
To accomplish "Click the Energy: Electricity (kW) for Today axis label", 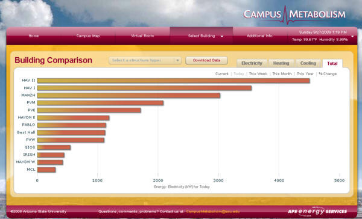I will click(182, 187).
